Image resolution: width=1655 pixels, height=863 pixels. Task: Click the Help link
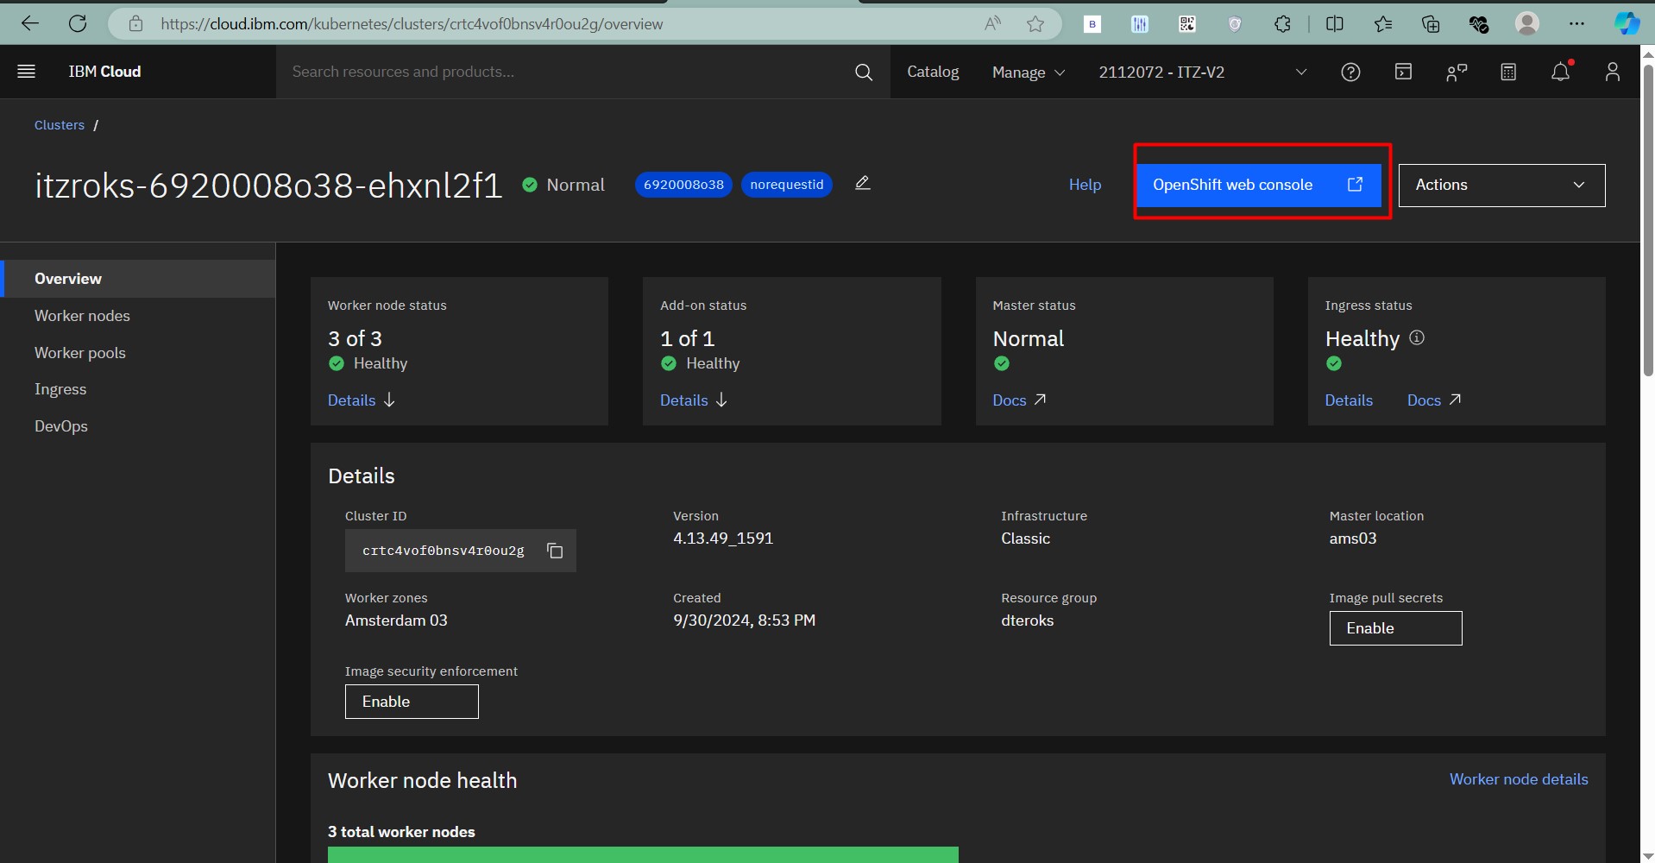(1085, 185)
